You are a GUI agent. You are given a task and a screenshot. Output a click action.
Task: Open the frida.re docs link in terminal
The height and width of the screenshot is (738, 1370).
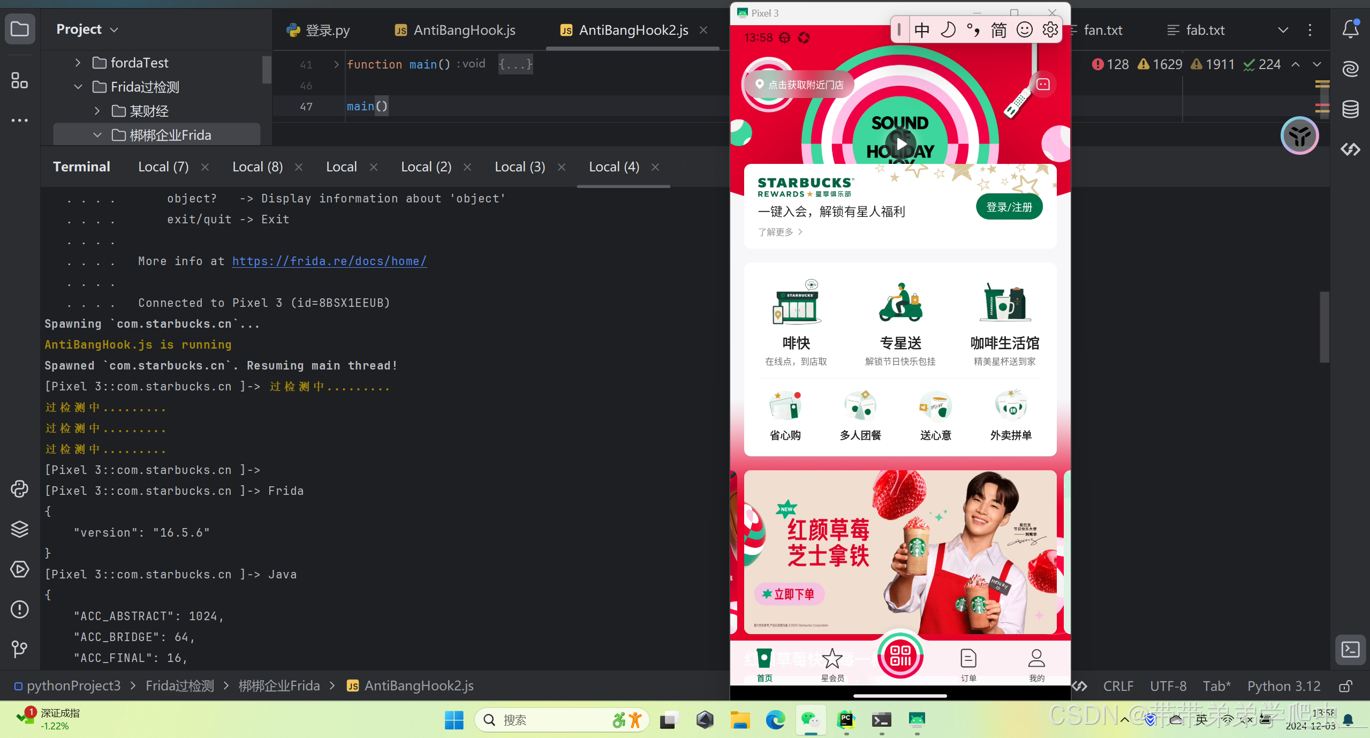(329, 261)
